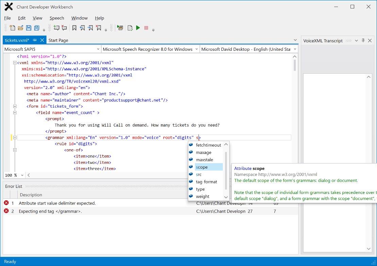Open the Speech menu

point(57,18)
